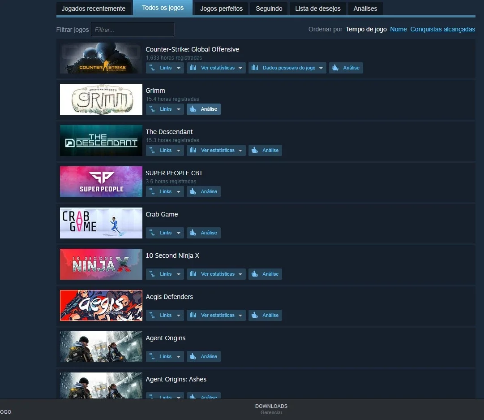
Task: Open the 'Counter-Strike: Global Offensive' title
Action: click(x=193, y=49)
